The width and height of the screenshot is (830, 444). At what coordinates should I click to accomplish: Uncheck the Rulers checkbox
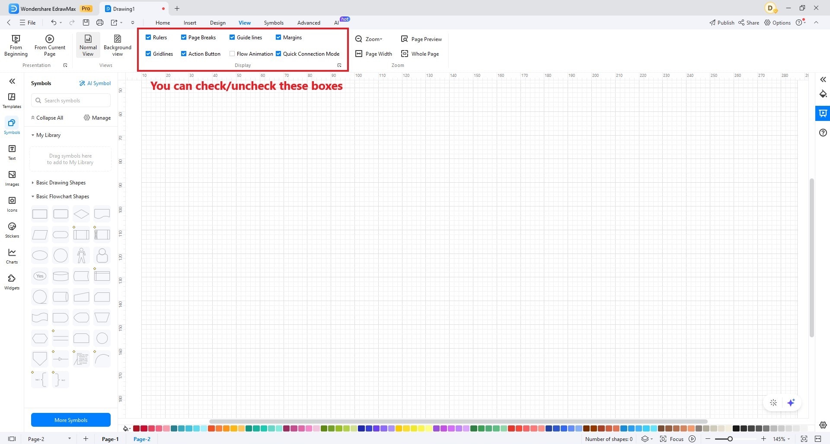point(148,37)
